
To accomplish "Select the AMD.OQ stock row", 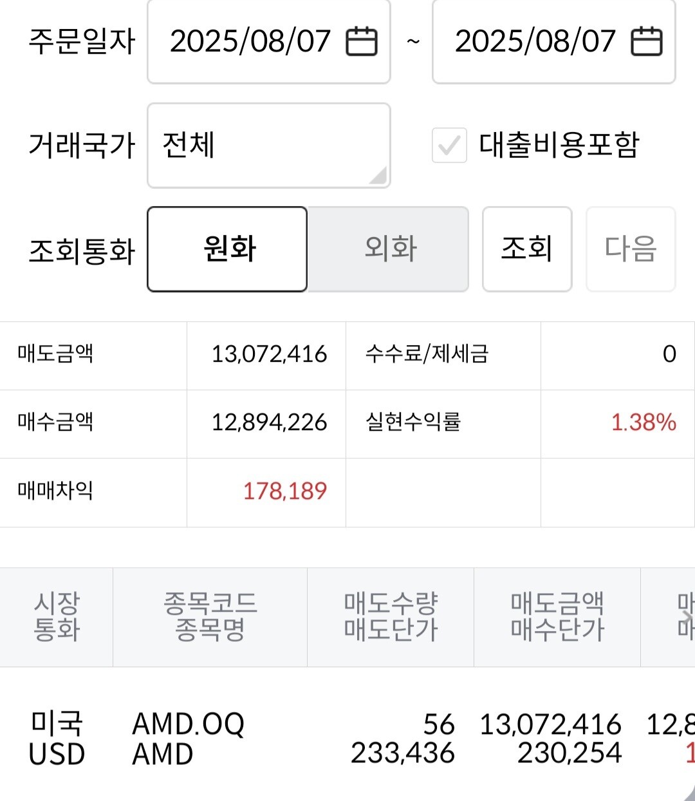I will point(347,739).
